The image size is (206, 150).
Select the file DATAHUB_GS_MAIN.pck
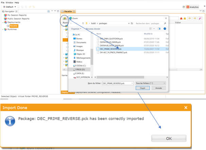click(110, 42)
